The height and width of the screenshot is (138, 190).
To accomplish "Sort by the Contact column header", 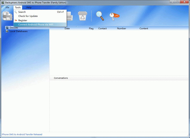I will pos(102,28).
